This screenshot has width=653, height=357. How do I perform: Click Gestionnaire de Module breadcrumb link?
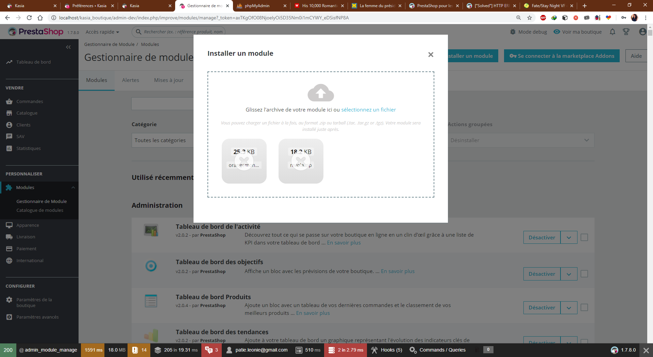(109, 44)
